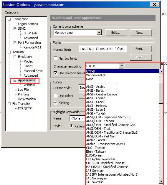Screen dimensions: 167x185
Task: Toggle Use Unicode line-drawing checkbox
Action: click(x=55, y=73)
